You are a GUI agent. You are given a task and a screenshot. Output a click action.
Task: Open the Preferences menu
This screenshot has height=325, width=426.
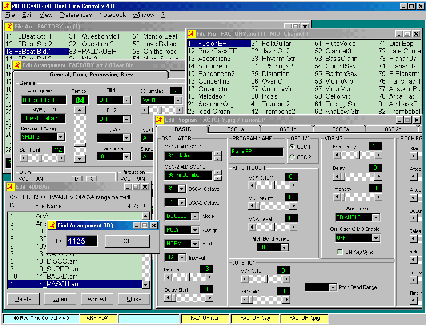coord(76,15)
